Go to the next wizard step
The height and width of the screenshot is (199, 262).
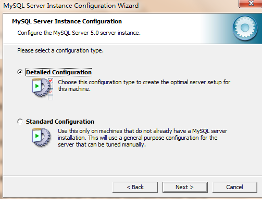point(185,187)
